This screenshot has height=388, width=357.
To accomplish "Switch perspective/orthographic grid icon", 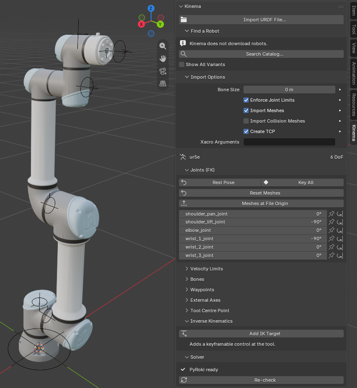I will [x=162, y=84].
